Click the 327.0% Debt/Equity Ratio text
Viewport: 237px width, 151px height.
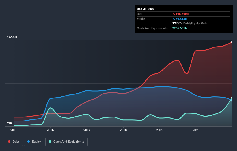[190, 23]
